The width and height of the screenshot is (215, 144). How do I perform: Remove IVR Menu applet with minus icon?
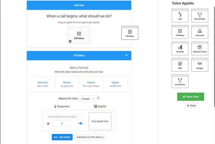click(70, 41)
